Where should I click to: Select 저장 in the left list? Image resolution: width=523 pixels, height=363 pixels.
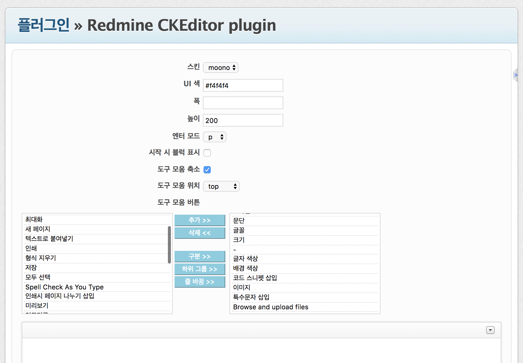click(x=97, y=268)
